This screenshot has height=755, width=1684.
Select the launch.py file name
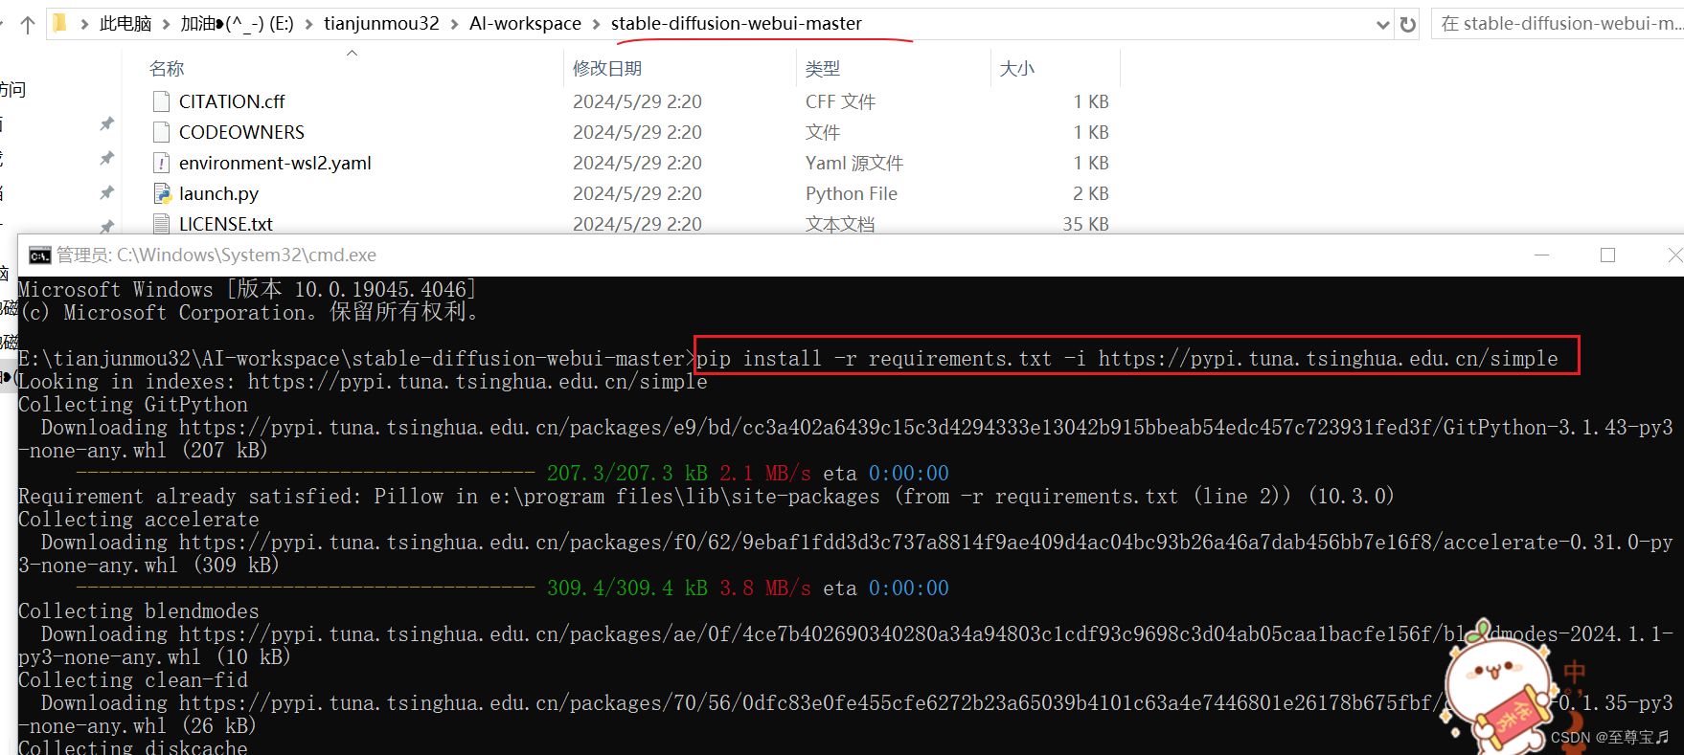pos(218,193)
